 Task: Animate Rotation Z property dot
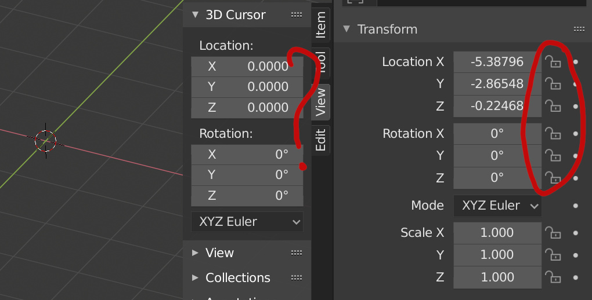tap(575, 178)
